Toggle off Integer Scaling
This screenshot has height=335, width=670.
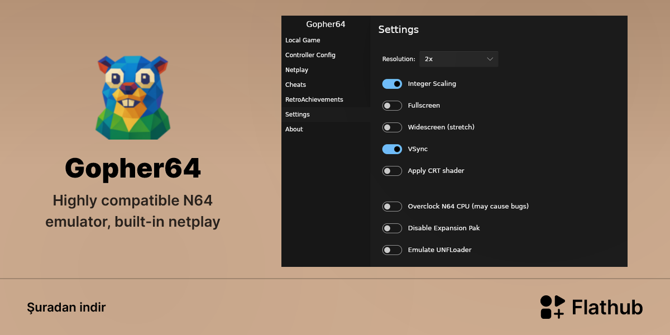[392, 84]
